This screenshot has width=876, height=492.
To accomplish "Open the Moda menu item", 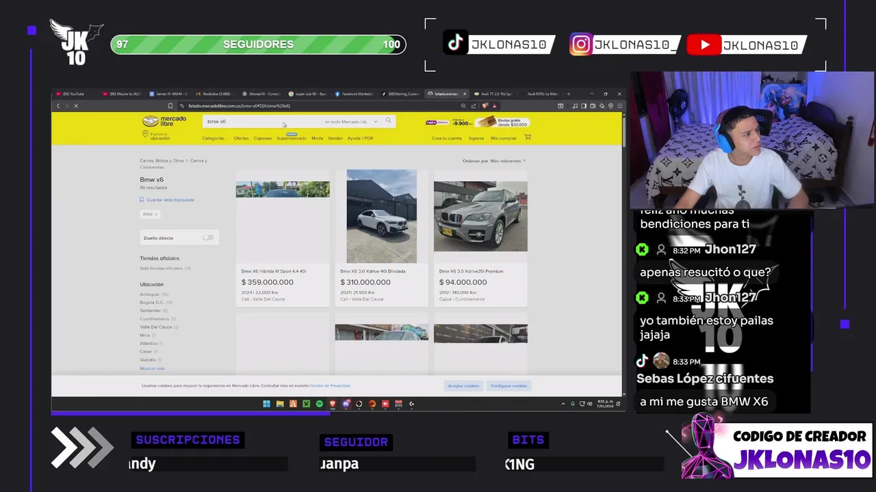I will [x=317, y=138].
